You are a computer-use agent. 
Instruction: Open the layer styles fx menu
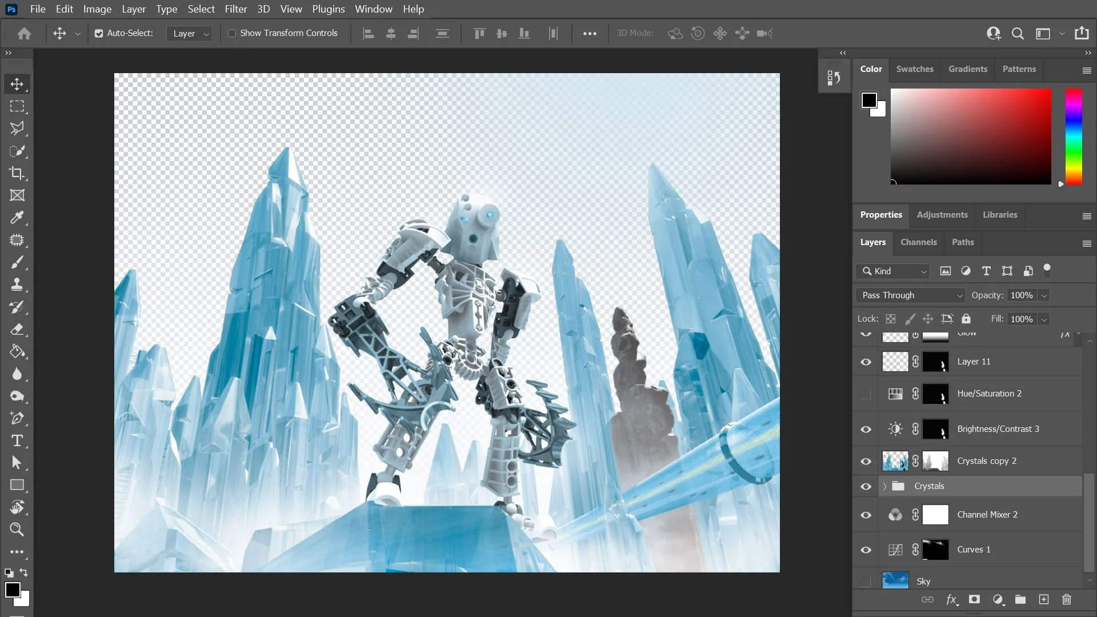951,599
